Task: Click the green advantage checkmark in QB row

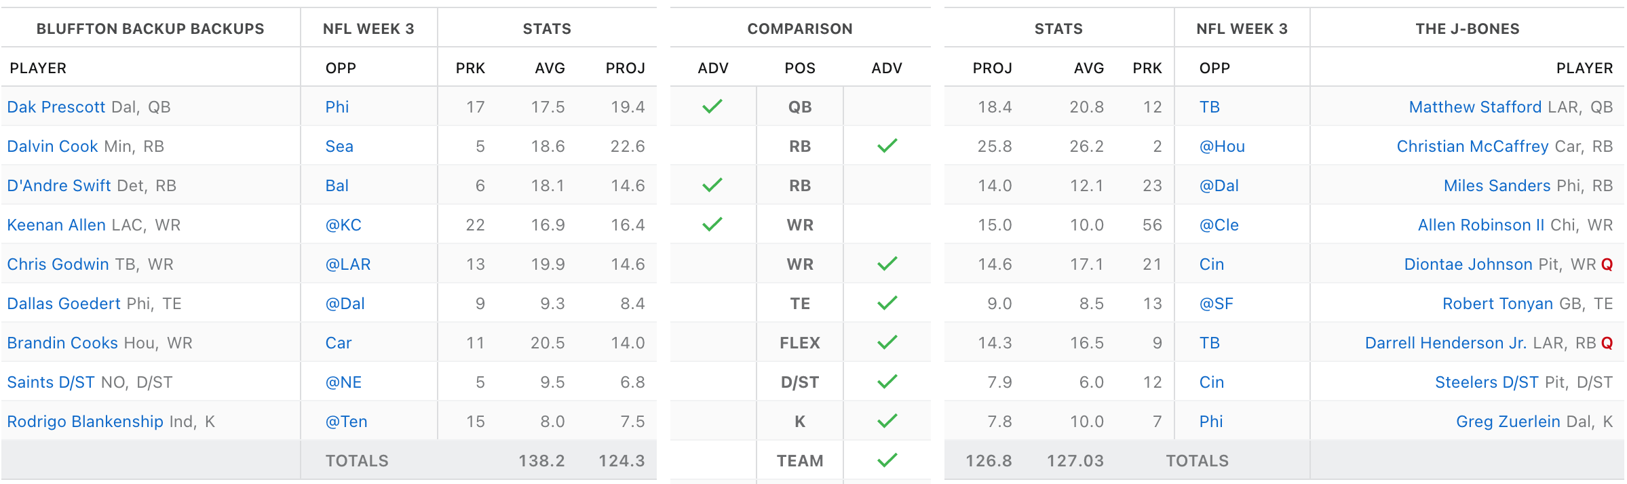Action: 712,106
